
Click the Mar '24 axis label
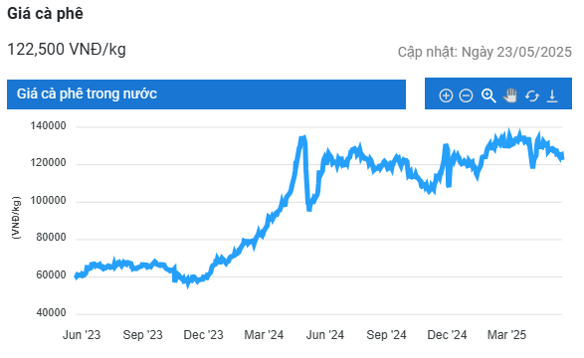click(x=264, y=335)
